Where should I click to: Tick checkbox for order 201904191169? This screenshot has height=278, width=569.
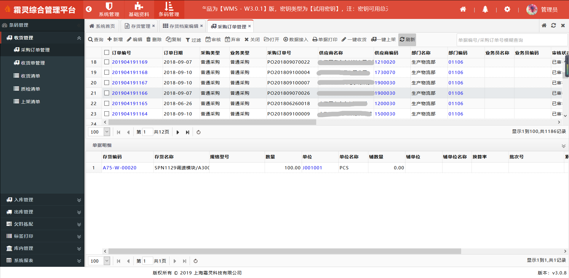click(x=107, y=62)
